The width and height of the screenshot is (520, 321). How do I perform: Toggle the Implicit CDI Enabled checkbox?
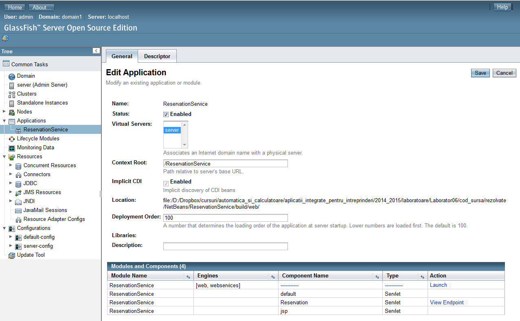pos(166,183)
